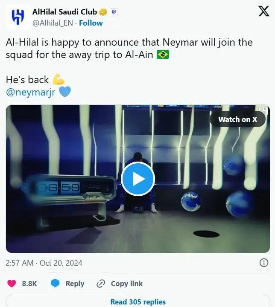Open AlHilal Saudi Club profile name
Viewport: 275px width, 307px height.
[65, 12]
